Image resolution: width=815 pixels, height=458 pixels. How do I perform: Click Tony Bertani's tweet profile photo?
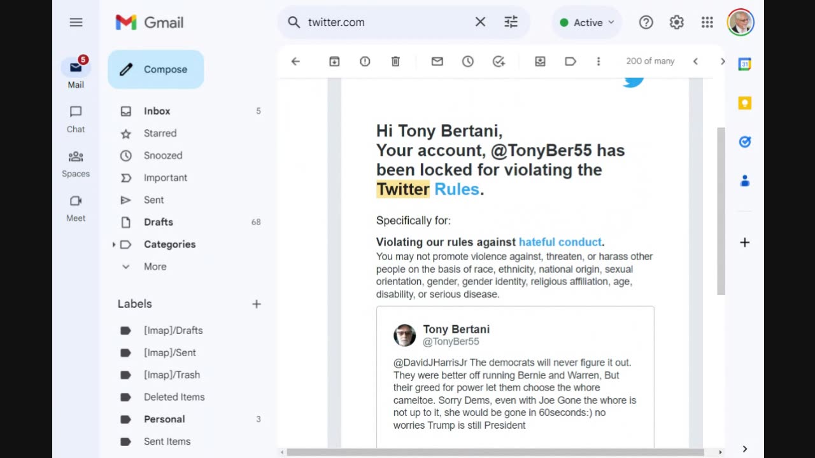(x=404, y=335)
